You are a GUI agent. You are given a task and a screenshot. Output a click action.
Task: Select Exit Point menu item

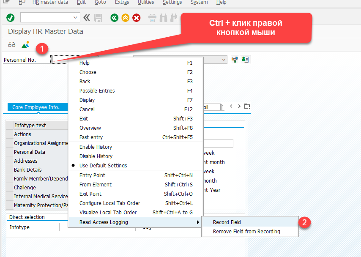tap(136, 194)
